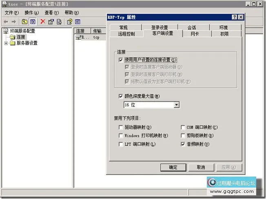Click the 连接 column header
The width and height of the screenshot is (266, 199).
pos(82,31)
